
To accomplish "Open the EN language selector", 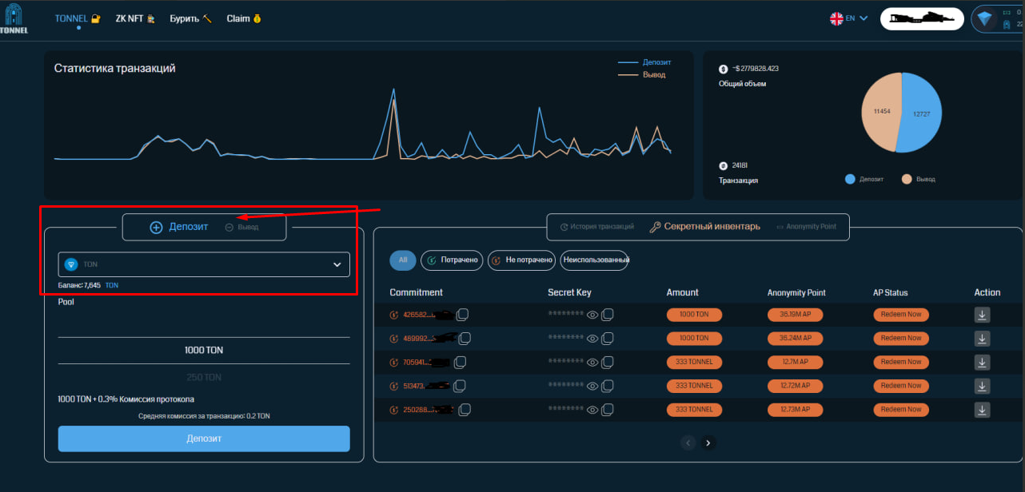I will (x=848, y=18).
